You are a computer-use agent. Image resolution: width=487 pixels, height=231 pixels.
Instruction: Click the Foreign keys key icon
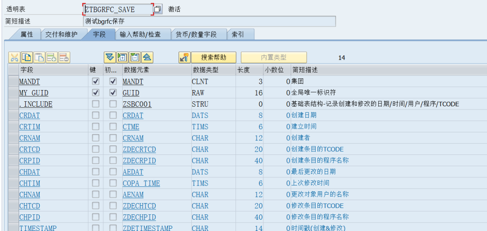184,57
